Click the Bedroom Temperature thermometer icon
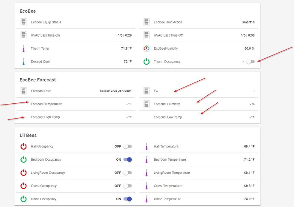Image resolution: width=294 pixels, height=207 pixels. [x=147, y=159]
